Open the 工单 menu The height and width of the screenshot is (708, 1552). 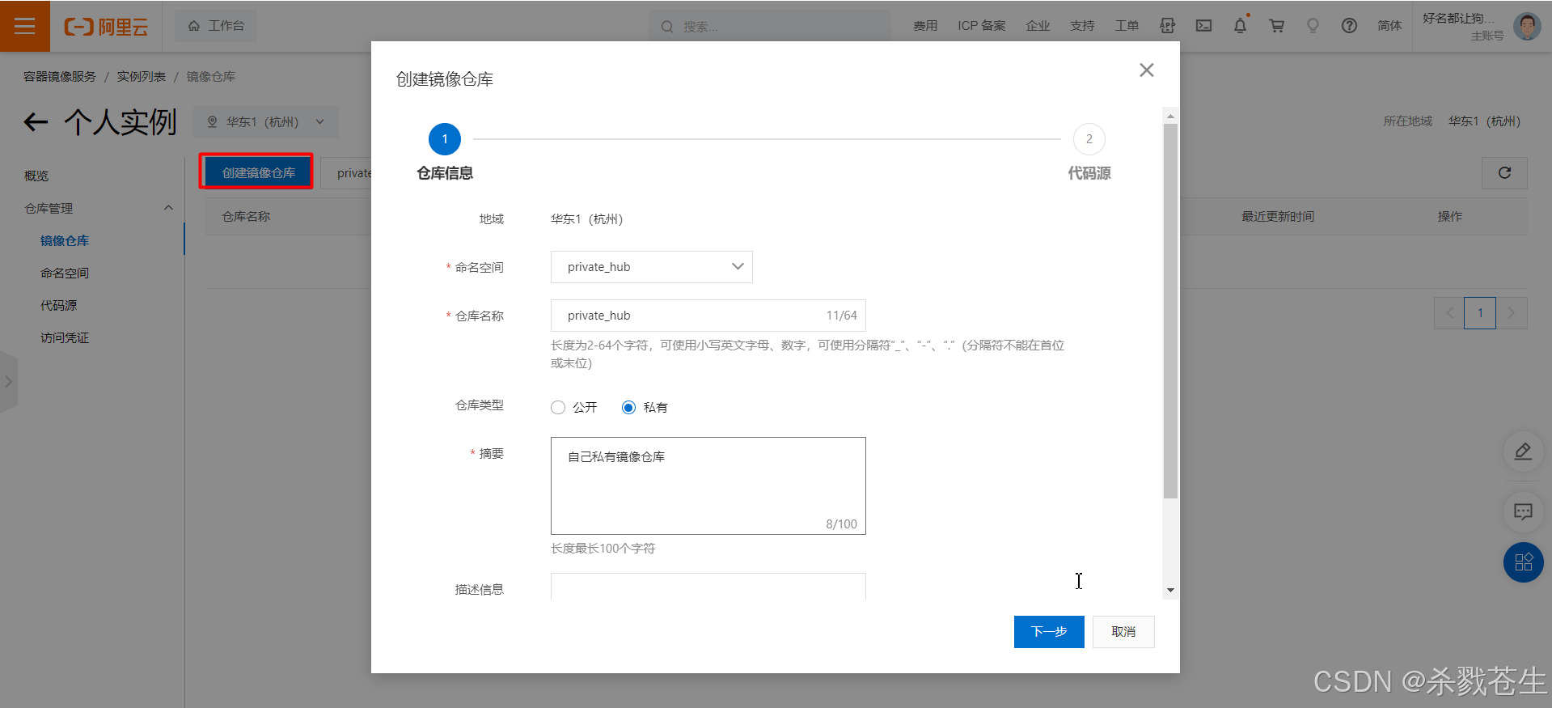point(1127,26)
